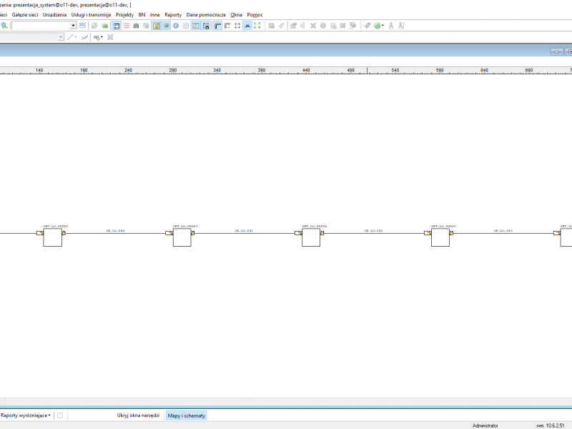Click the Ukryj okna narzędzi button
572x429 pixels.
(x=138, y=415)
